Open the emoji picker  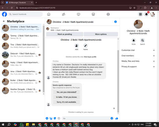coord(112,118)
